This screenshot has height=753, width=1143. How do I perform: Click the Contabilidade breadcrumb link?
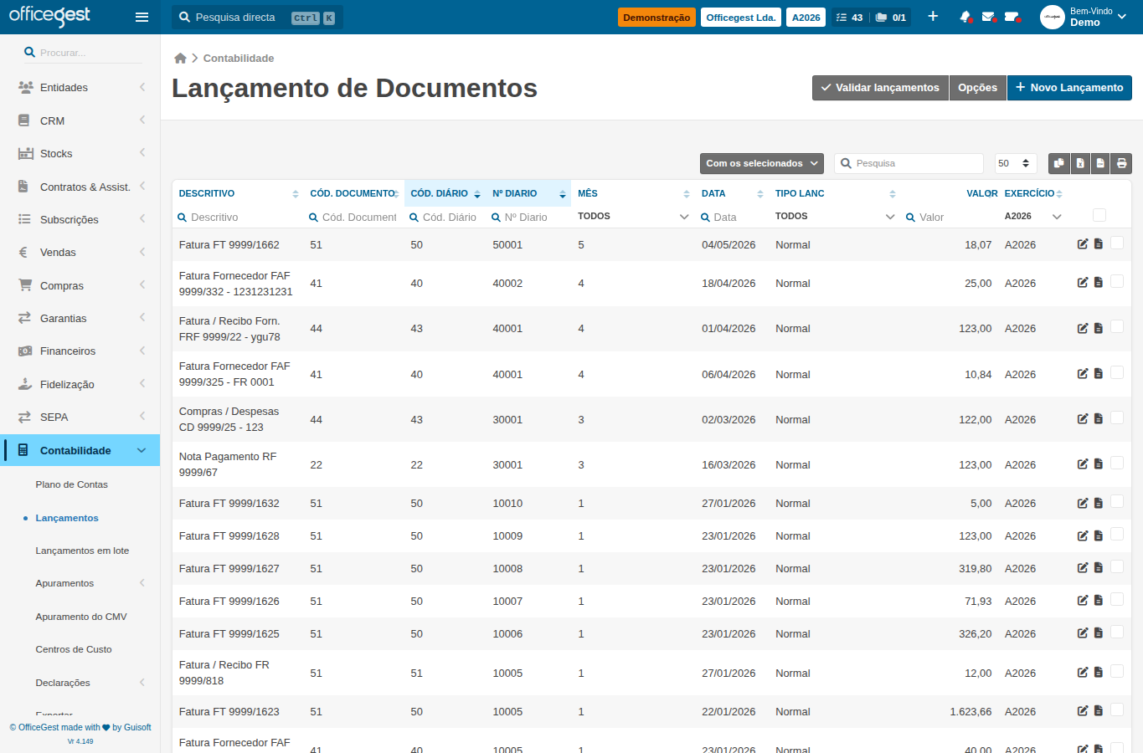(239, 59)
